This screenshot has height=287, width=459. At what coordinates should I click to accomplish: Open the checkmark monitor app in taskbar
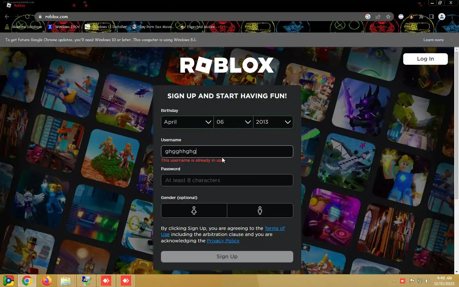click(x=86, y=281)
